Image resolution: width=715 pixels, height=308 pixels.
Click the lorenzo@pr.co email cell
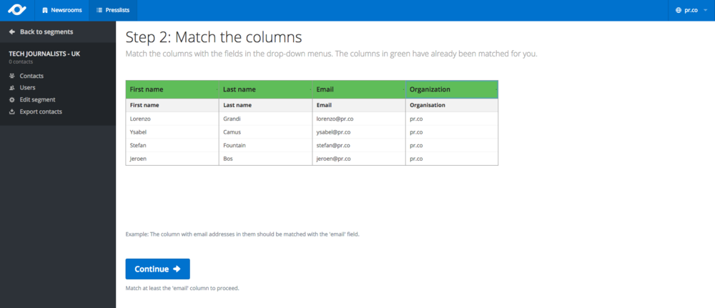[x=359, y=119]
